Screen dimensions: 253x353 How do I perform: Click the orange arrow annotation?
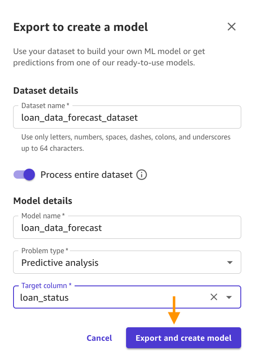[x=174, y=310]
